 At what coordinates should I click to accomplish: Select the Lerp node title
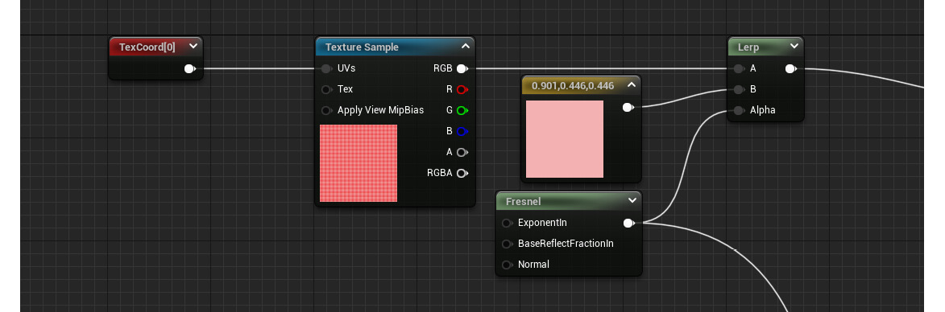point(748,47)
